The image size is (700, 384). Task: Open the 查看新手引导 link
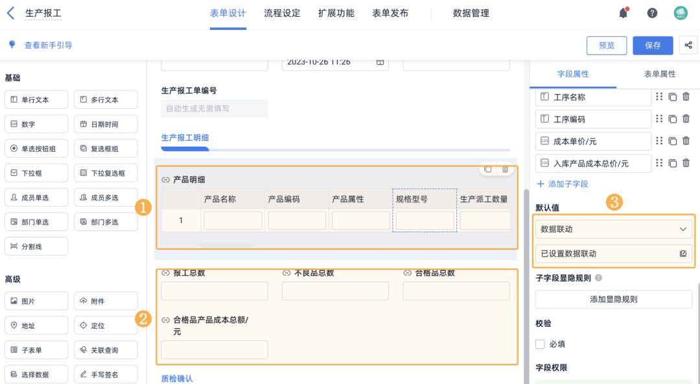pyautogui.click(x=48, y=45)
